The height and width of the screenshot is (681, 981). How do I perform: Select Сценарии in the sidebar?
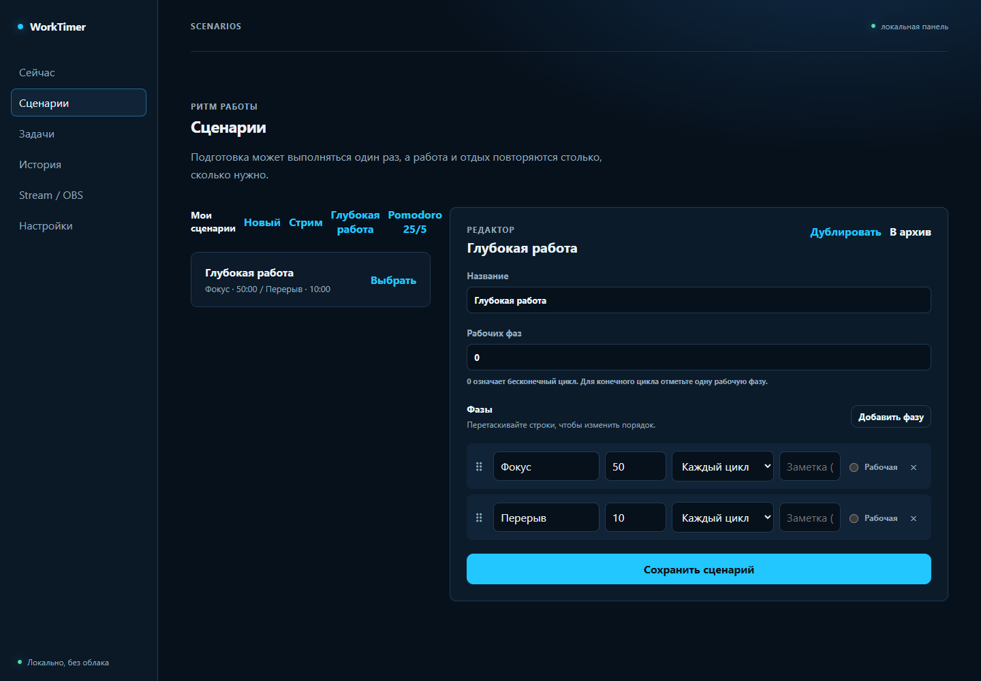coord(78,103)
